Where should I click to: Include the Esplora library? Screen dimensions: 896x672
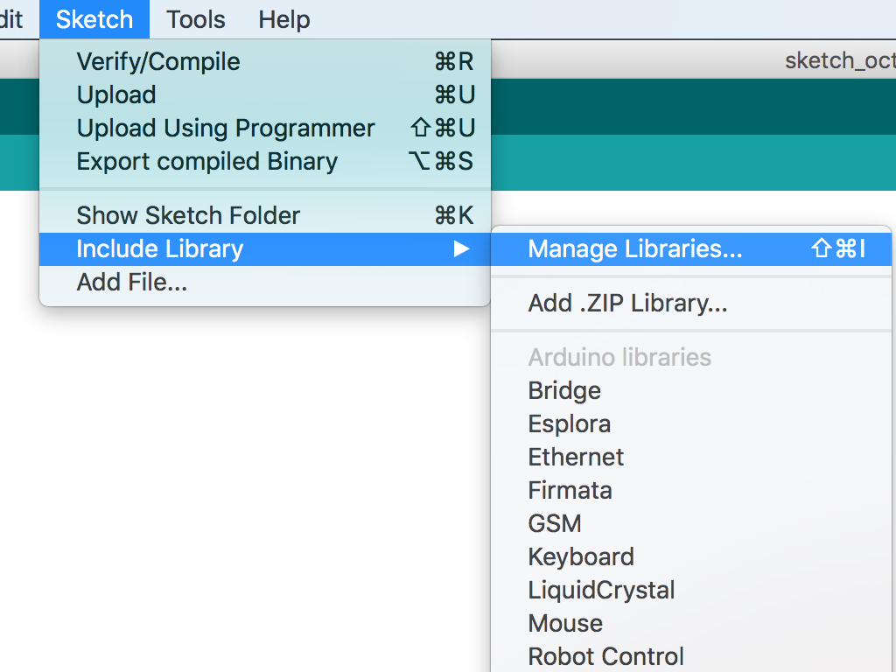tap(691, 424)
